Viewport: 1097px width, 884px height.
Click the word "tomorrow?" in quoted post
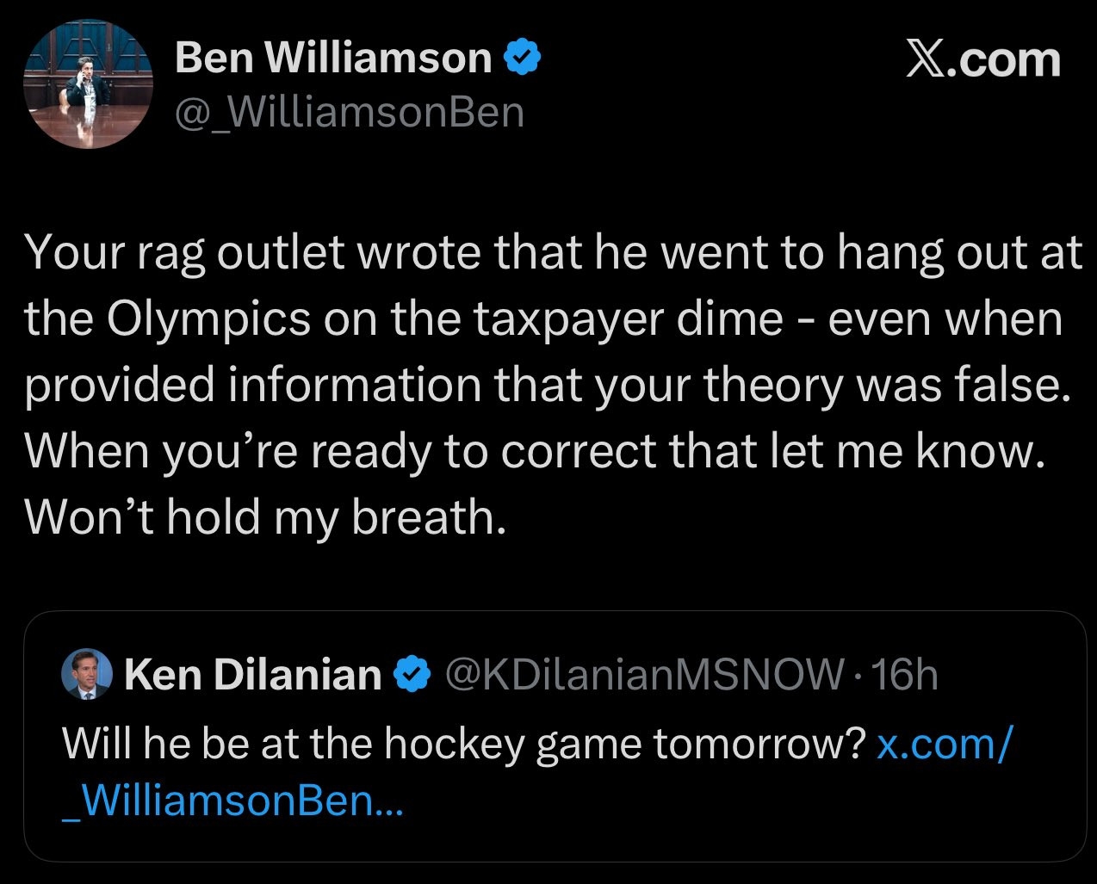[759, 744]
